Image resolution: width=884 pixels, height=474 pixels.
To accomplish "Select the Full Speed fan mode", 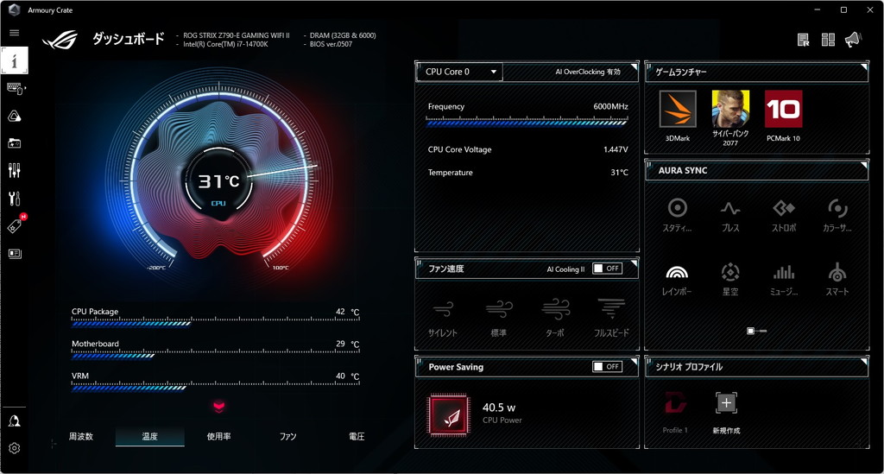I will pyautogui.click(x=611, y=318).
